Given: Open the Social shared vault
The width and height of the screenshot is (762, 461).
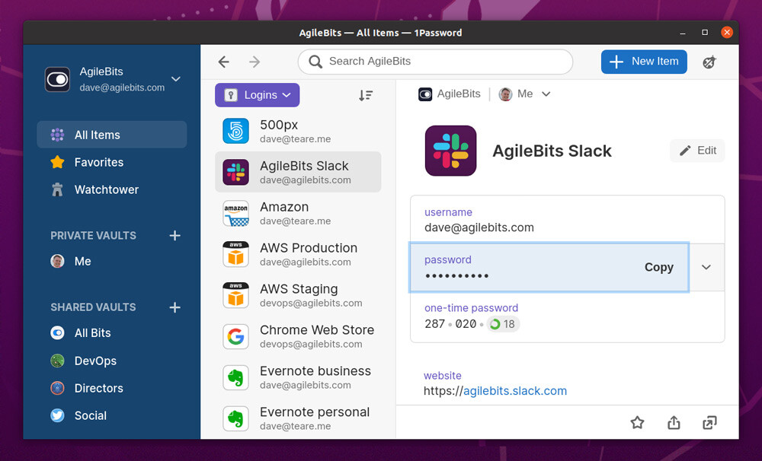Looking at the screenshot, I should [x=112, y=416].
